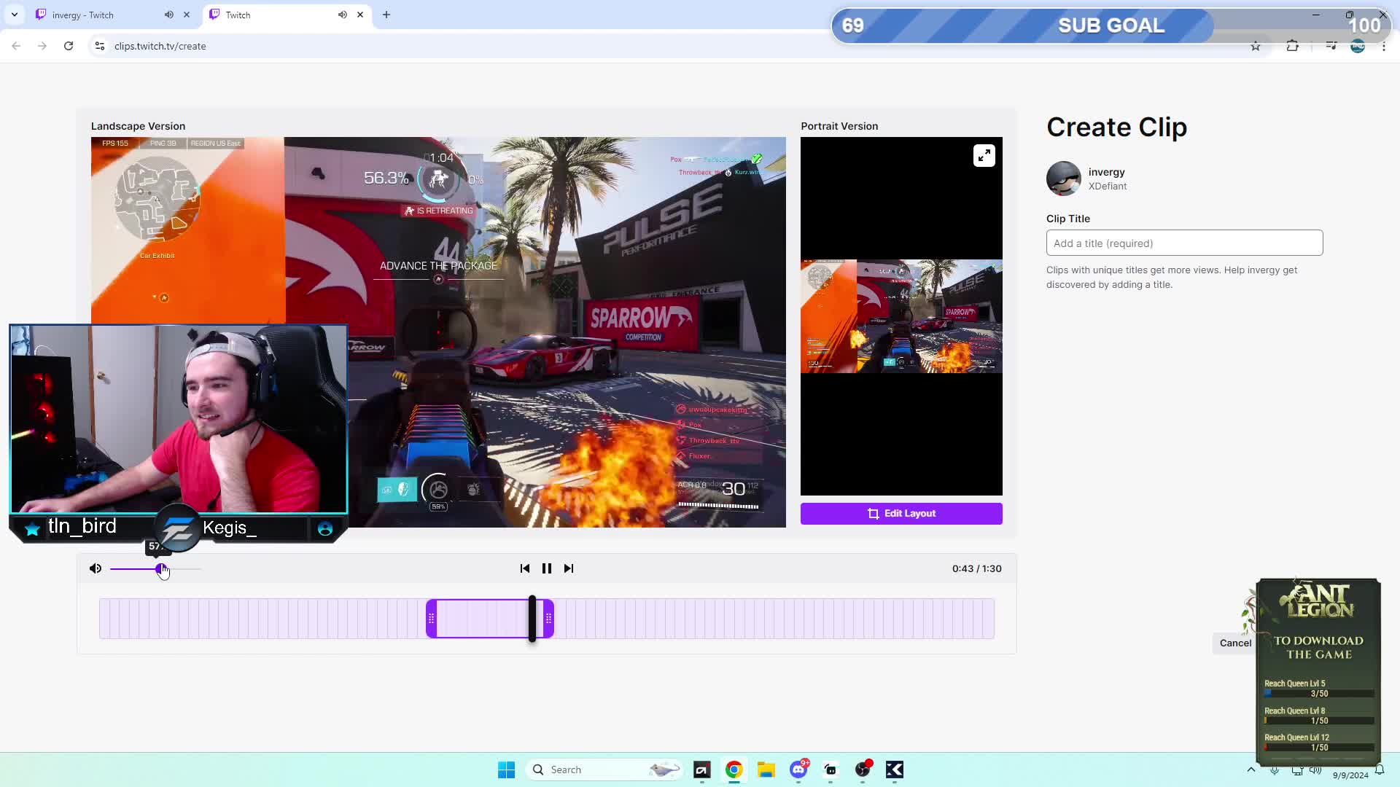
Task: Mute audio on Twitch clips tab
Action: tap(343, 15)
